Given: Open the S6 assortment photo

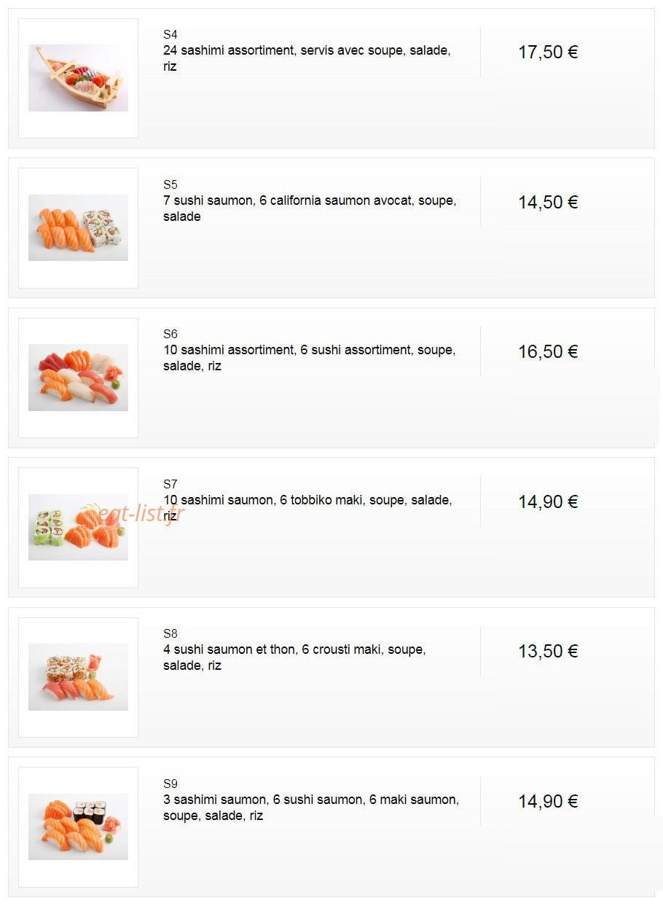Looking at the screenshot, I should (x=78, y=378).
